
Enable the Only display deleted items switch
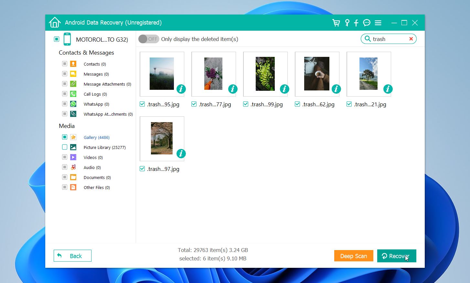[148, 39]
